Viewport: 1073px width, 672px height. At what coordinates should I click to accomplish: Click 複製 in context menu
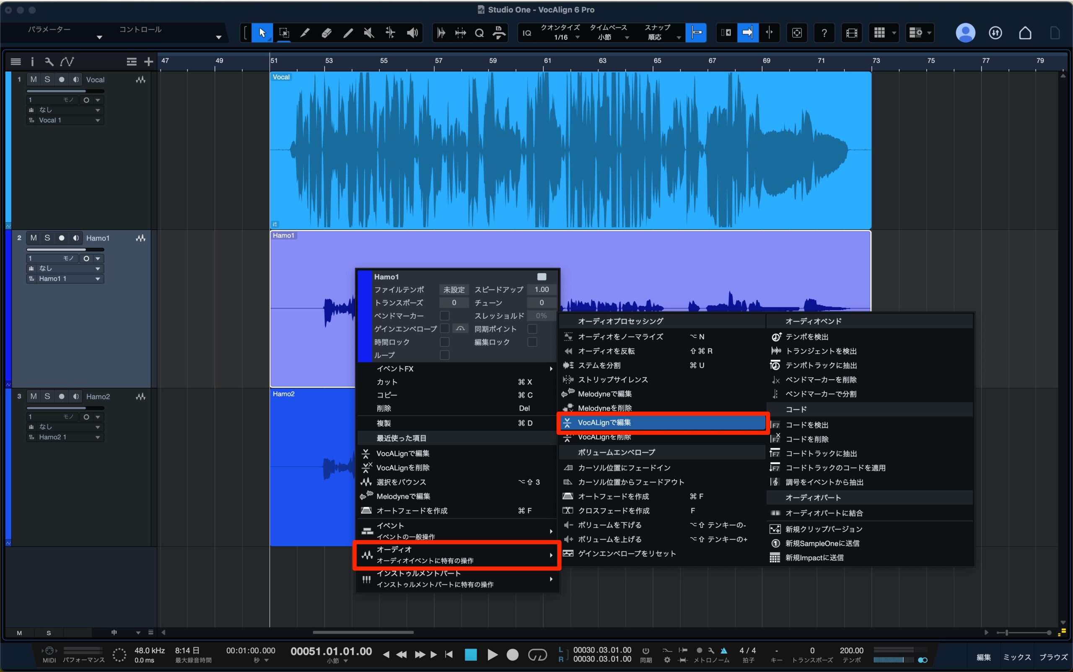tap(457, 423)
